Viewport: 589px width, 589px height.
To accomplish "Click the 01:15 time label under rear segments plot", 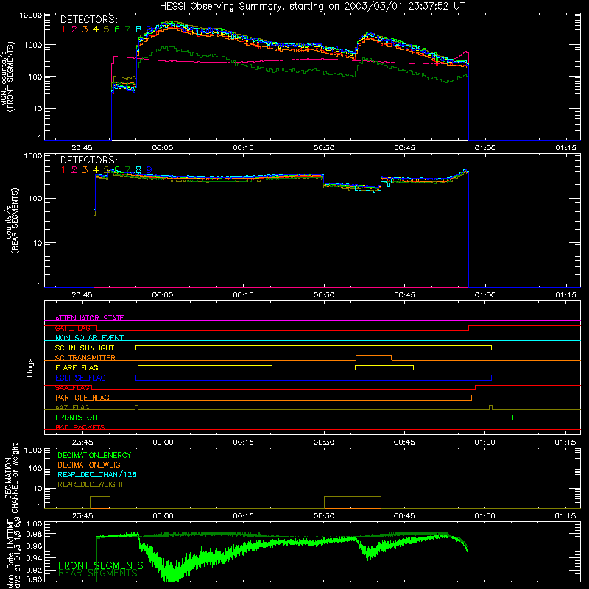I will [565, 295].
